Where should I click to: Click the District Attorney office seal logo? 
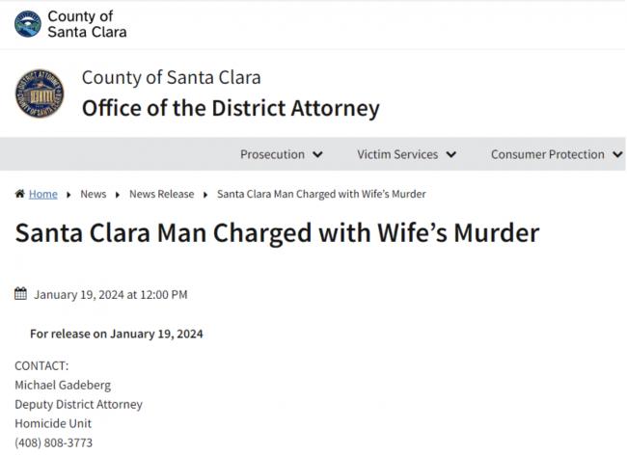[x=41, y=96]
